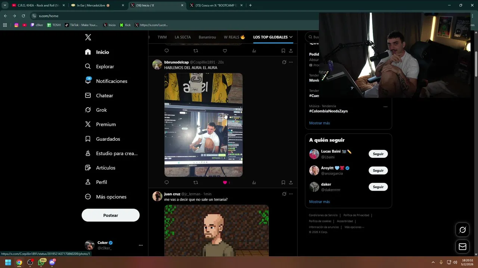Open Estudio para creadores
The image size is (478, 268).
click(x=111, y=153)
